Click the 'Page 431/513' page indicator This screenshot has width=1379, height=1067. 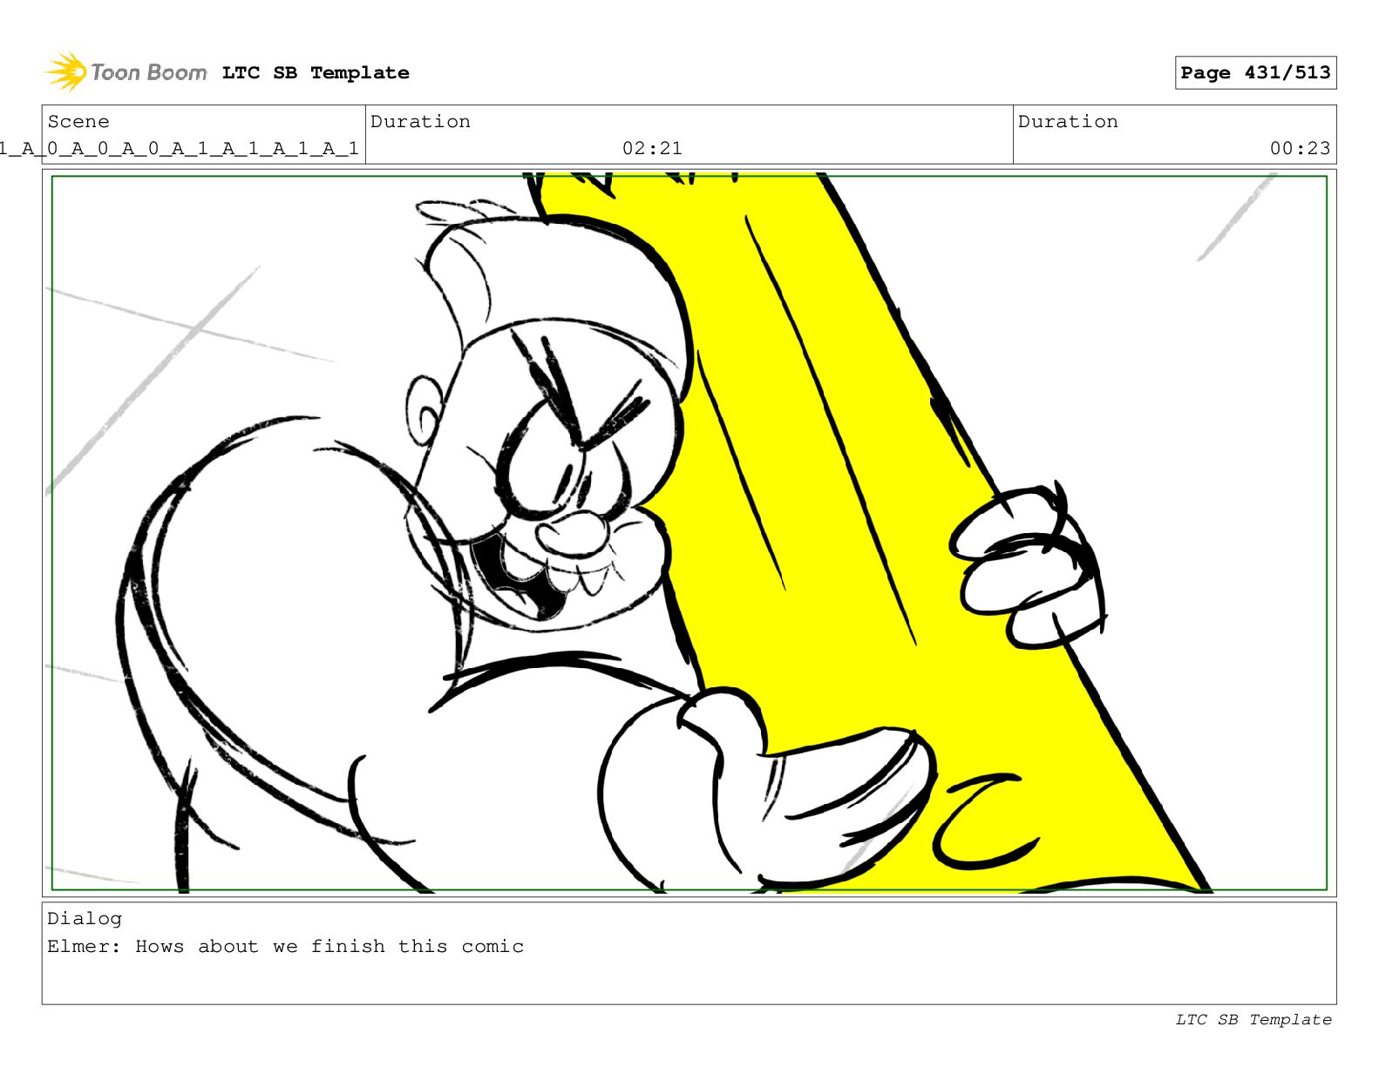pyautogui.click(x=1255, y=73)
